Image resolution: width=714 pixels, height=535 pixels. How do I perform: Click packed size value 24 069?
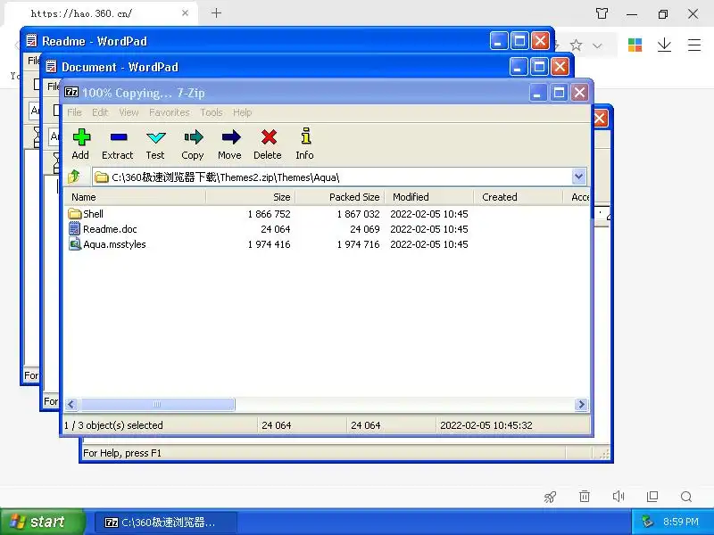click(x=365, y=229)
